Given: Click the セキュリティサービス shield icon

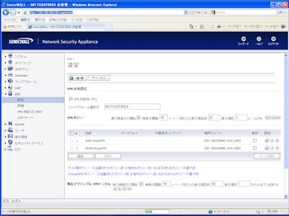Looking at the screenshot, I should tap(11, 142).
